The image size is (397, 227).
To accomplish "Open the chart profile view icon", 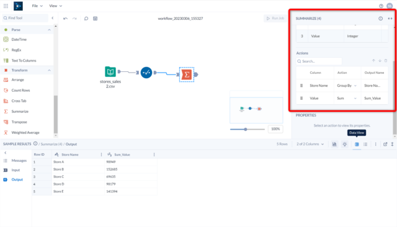I will tap(334, 145).
